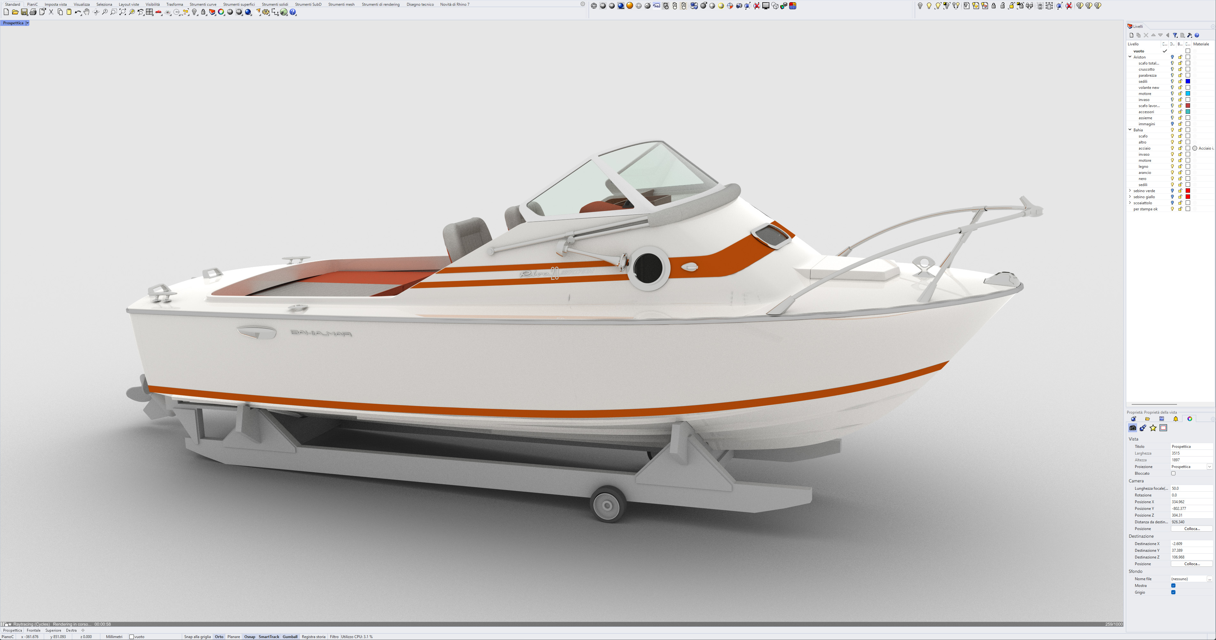The height and width of the screenshot is (640, 1216).
Task: Select the Pan view hand tool
Action: [87, 12]
